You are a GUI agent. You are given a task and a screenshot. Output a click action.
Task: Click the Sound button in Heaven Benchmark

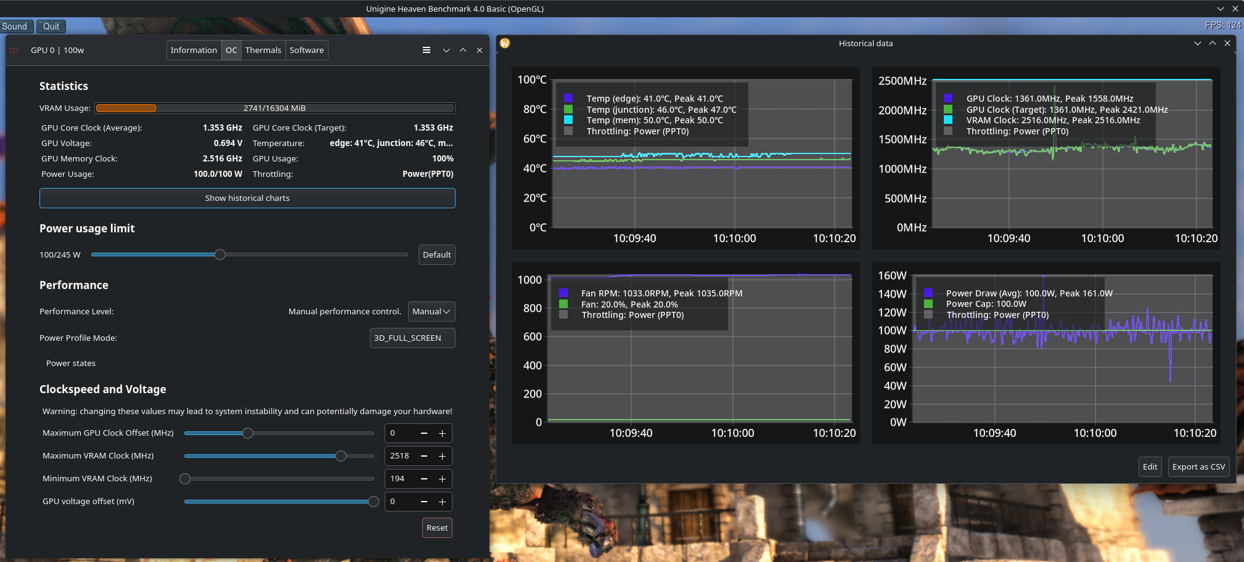(15, 26)
